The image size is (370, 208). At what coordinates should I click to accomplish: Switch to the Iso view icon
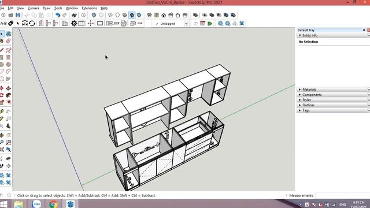click(149, 15)
